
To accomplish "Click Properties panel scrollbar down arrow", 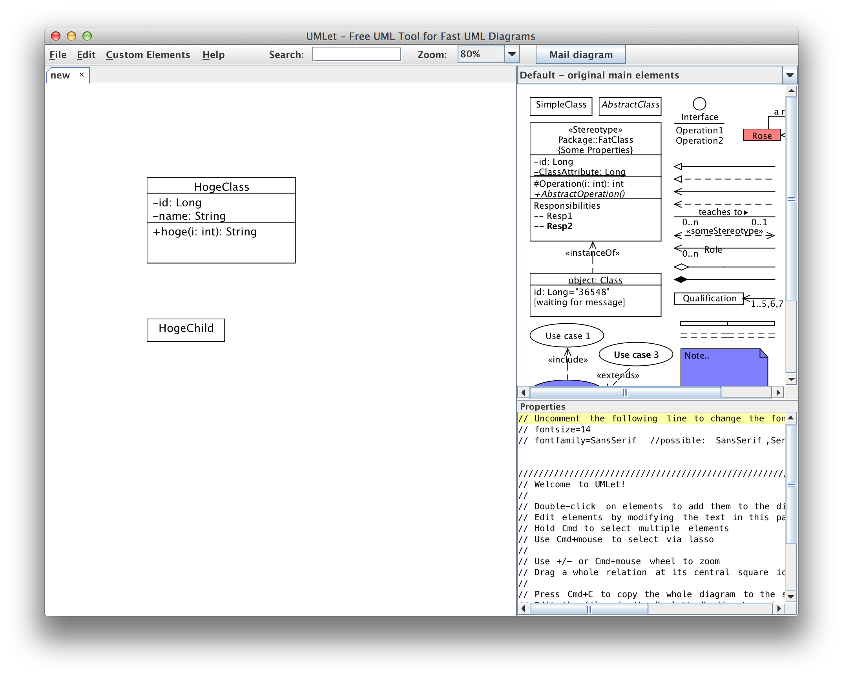I will 791,596.
